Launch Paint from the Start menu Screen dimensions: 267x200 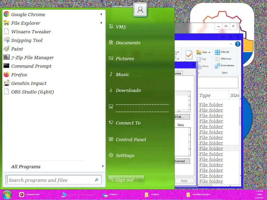click(x=54, y=49)
